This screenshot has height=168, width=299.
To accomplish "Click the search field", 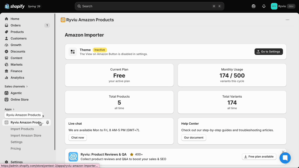I will (x=149, y=6).
